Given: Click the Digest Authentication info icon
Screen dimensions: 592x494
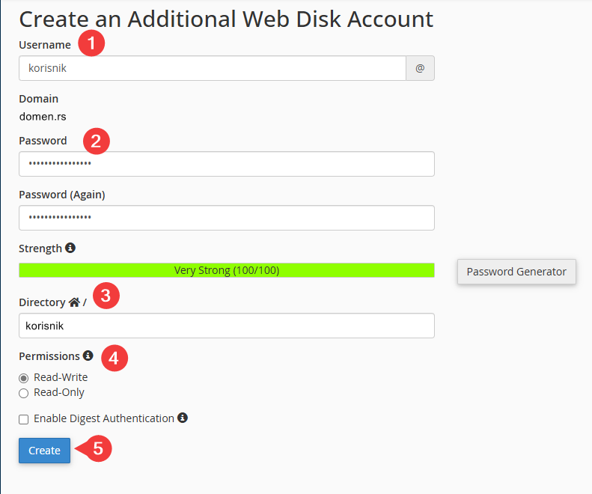Looking at the screenshot, I should pyautogui.click(x=183, y=418).
